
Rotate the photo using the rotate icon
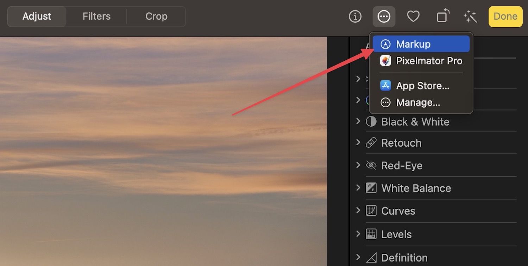(x=442, y=16)
